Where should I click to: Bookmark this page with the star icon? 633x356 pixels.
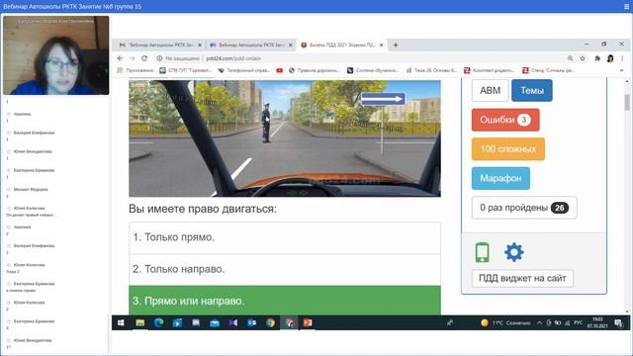[x=583, y=58]
